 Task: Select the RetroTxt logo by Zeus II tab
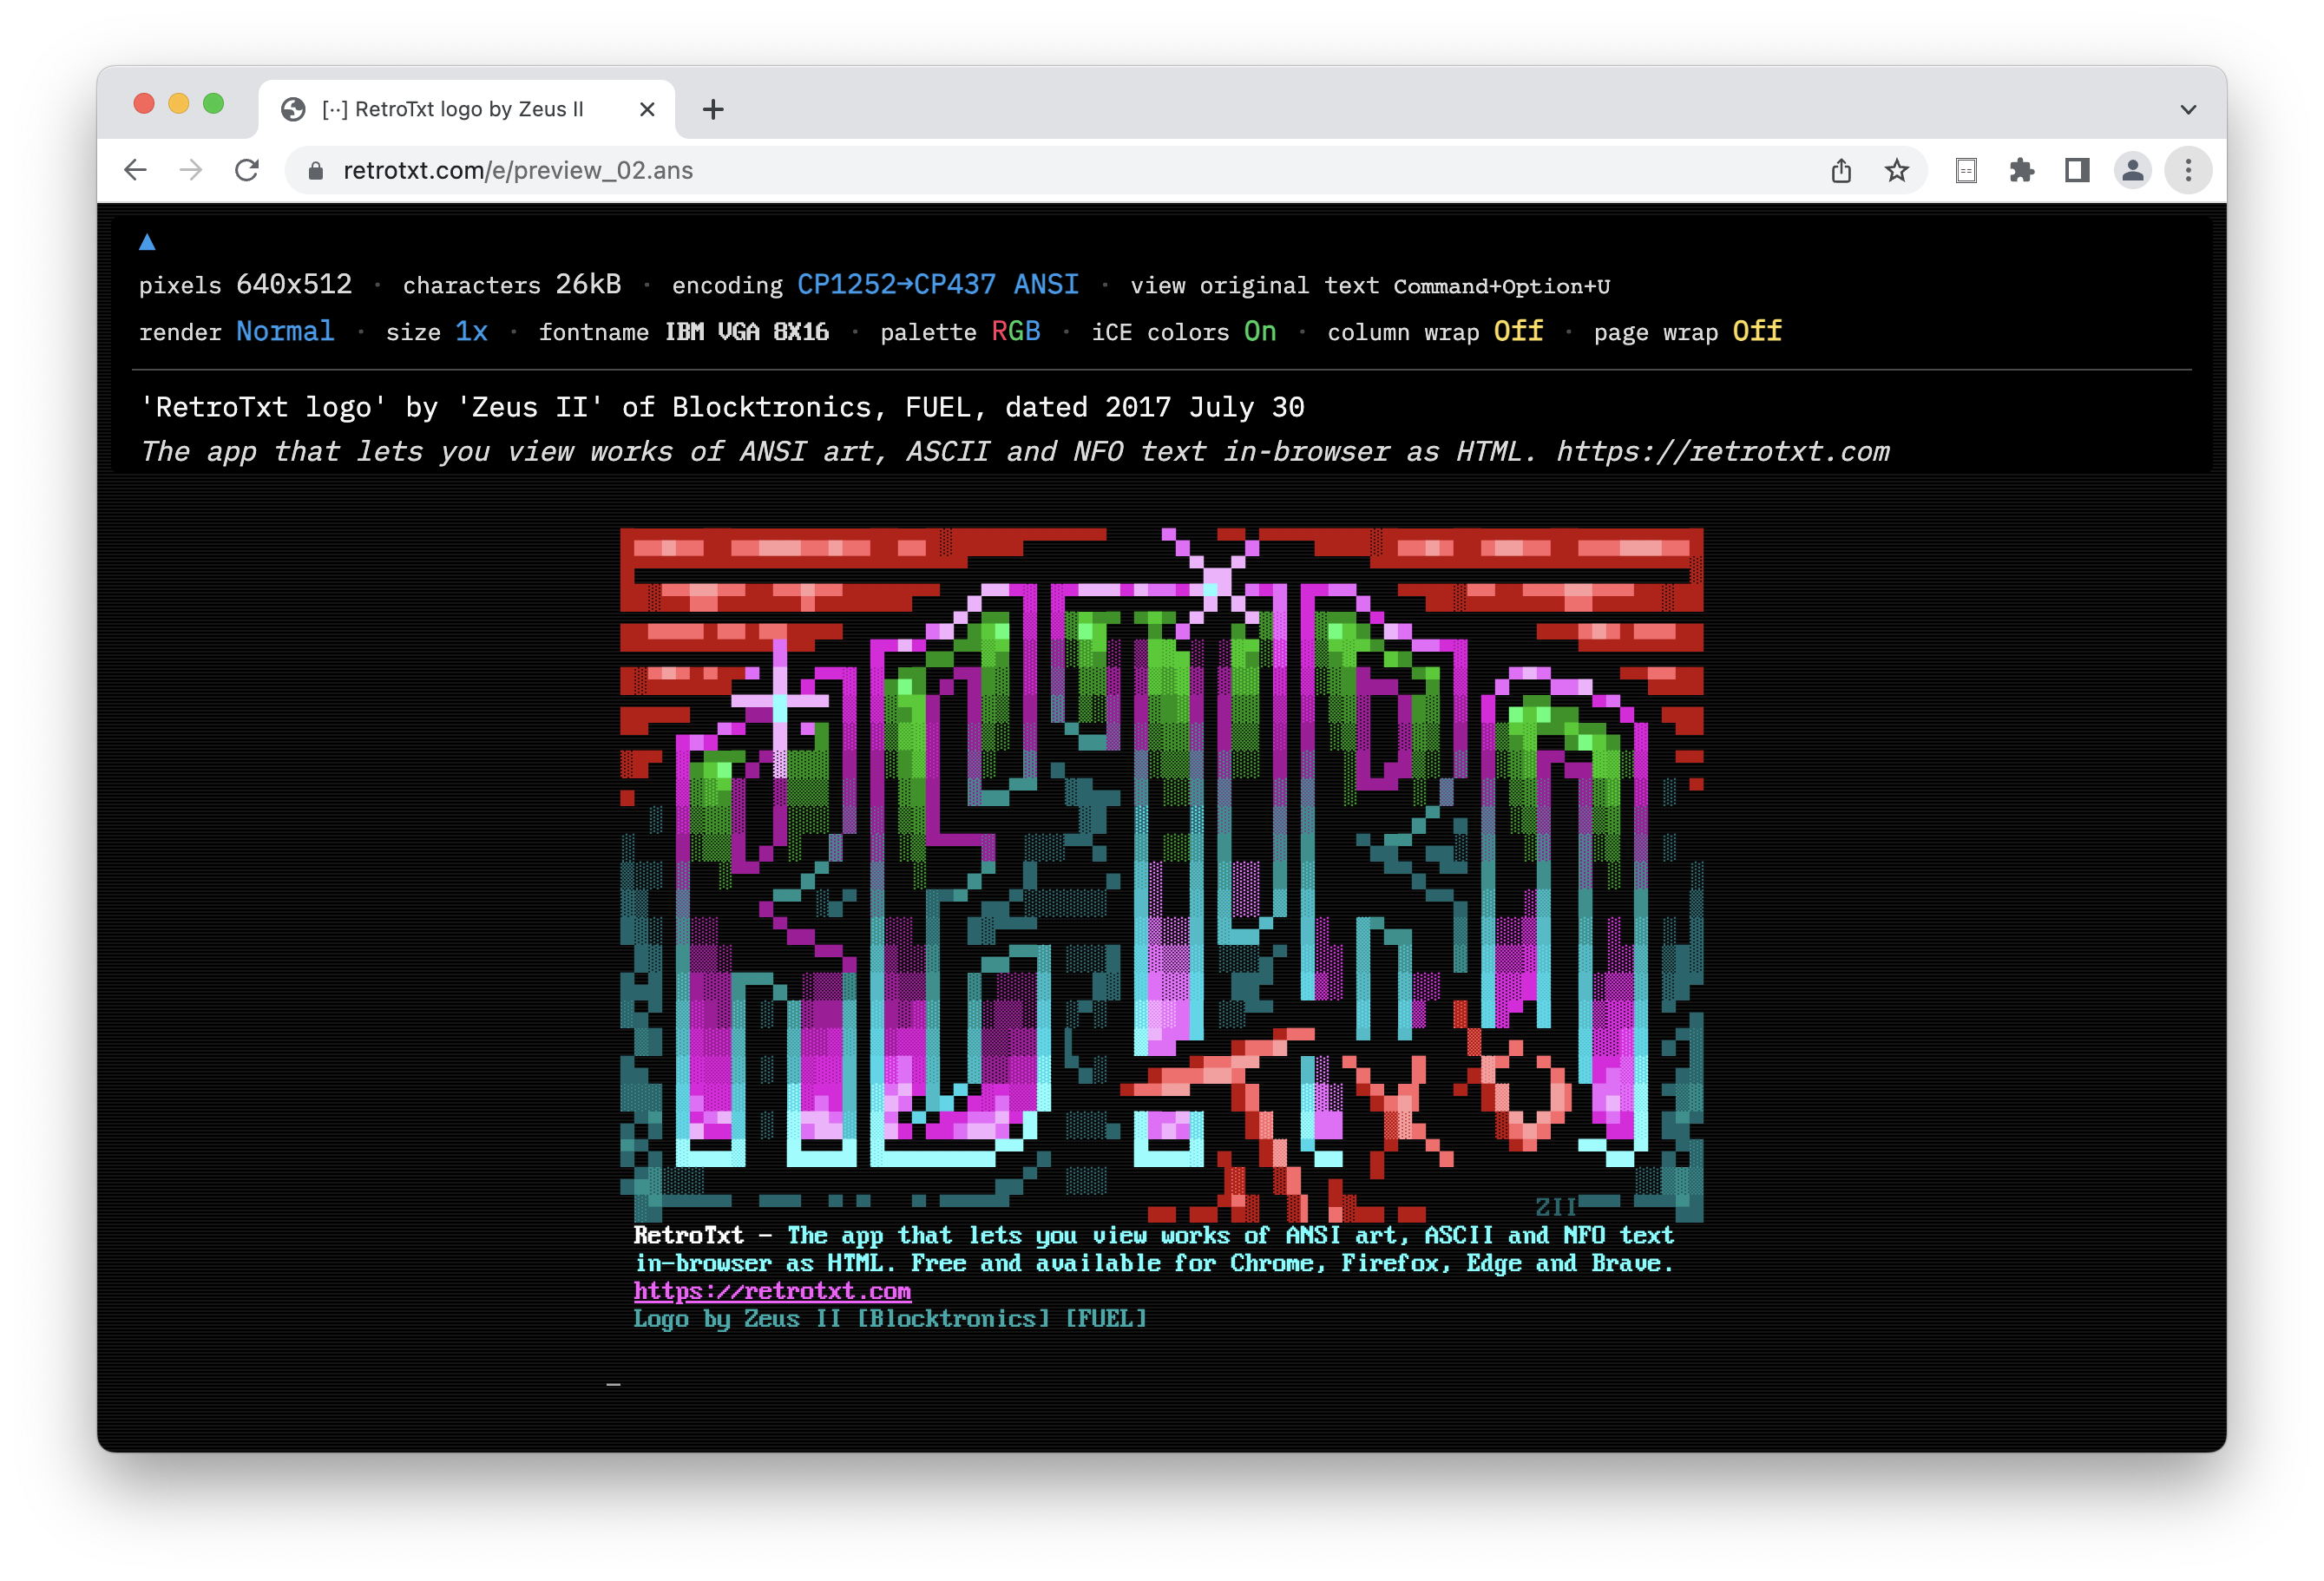click(467, 109)
